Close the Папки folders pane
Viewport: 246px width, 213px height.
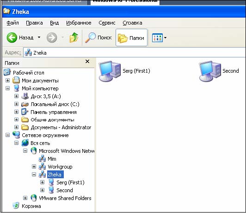(87, 62)
